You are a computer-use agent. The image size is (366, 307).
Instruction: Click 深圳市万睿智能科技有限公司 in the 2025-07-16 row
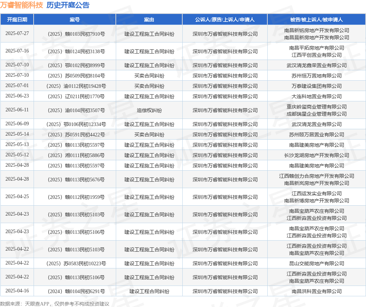click(x=225, y=51)
